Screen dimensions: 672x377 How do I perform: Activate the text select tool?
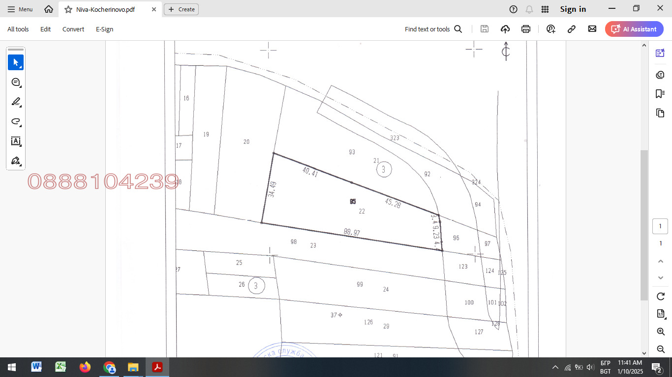coord(16,141)
